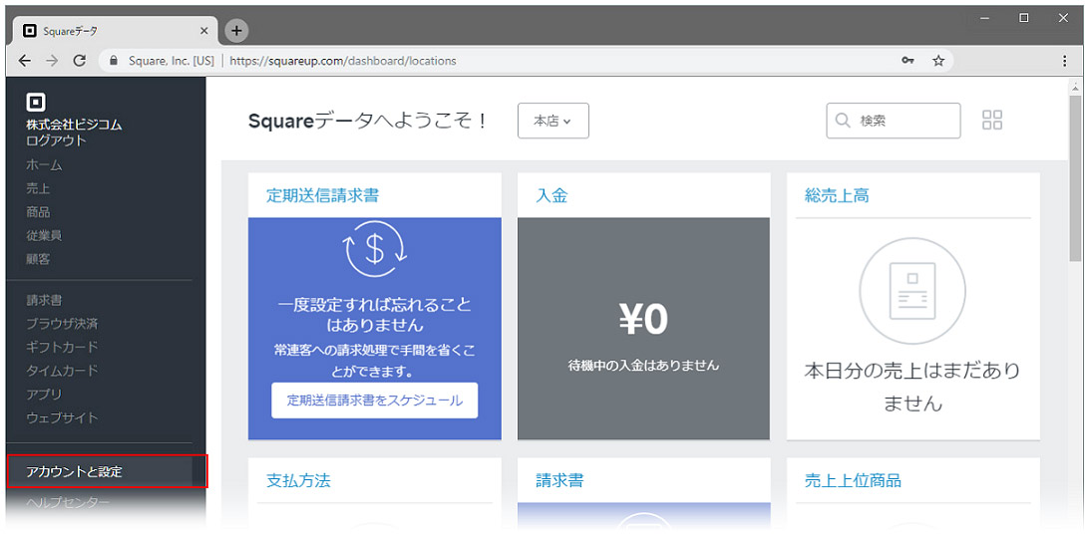Open ホーム in sidebar

(45, 165)
